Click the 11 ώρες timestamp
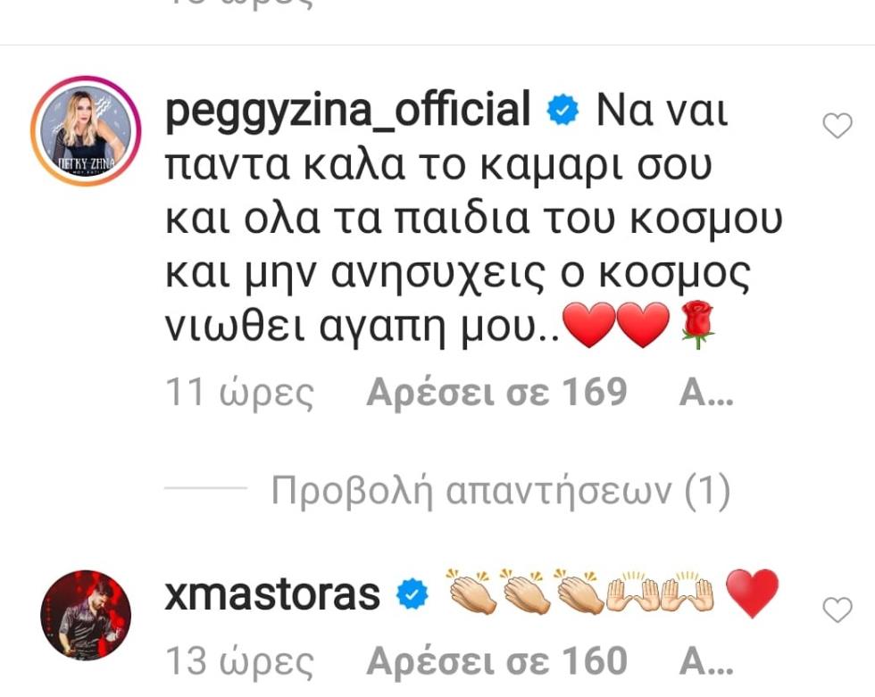Screen dimensions: 875x697 (240, 393)
